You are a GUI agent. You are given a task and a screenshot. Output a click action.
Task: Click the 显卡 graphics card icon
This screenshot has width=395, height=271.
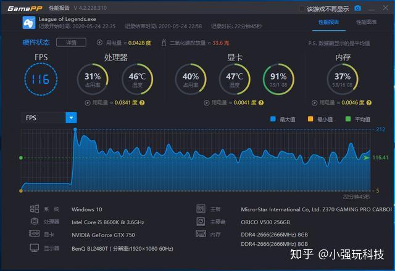(x=35, y=234)
